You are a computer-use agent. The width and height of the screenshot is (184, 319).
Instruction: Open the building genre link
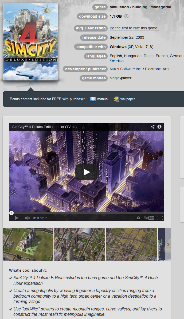(x=140, y=7)
